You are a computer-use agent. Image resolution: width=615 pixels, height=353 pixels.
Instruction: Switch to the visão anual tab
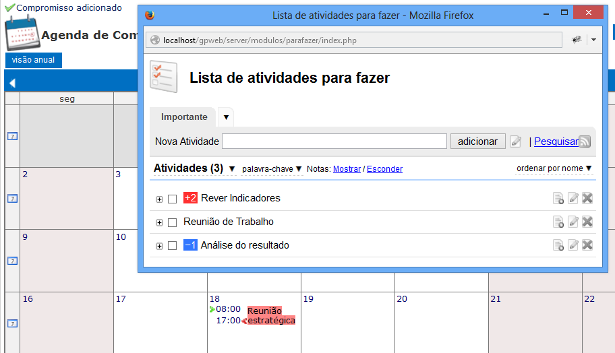coord(33,60)
